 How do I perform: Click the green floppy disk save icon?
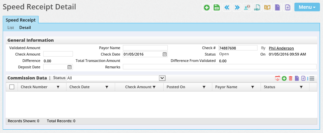[x=216, y=8]
